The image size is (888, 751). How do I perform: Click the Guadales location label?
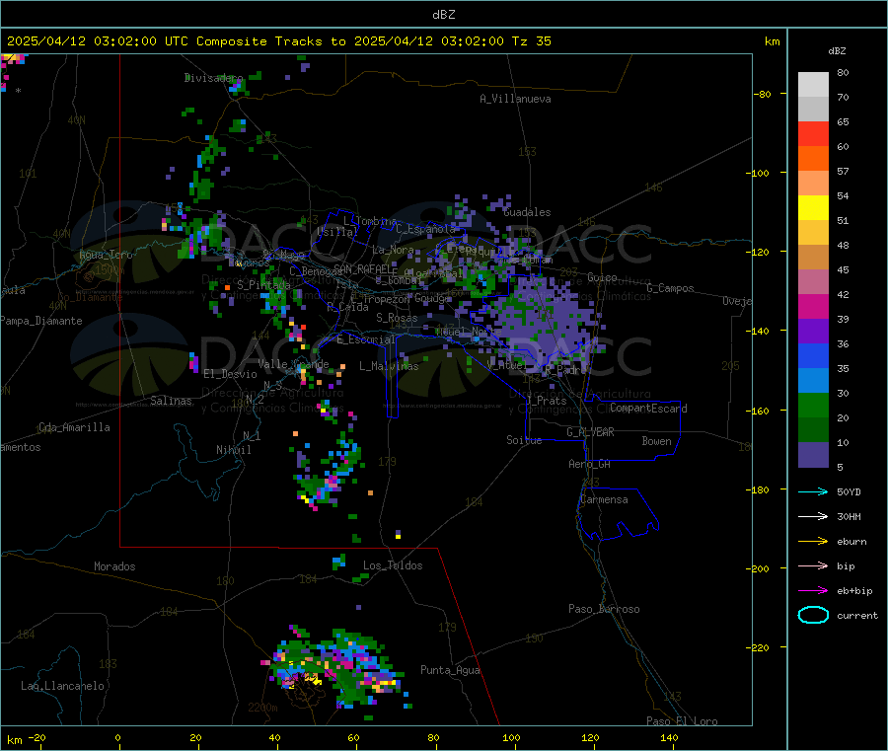click(x=527, y=212)
